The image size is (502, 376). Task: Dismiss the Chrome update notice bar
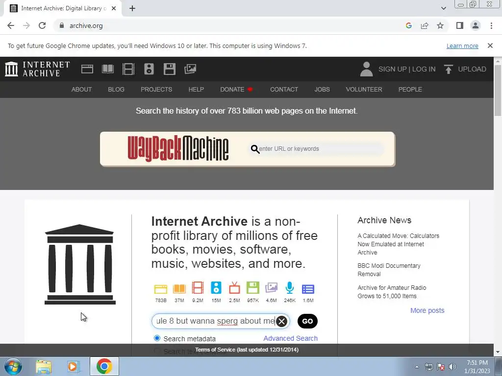(x=490, y=46)
